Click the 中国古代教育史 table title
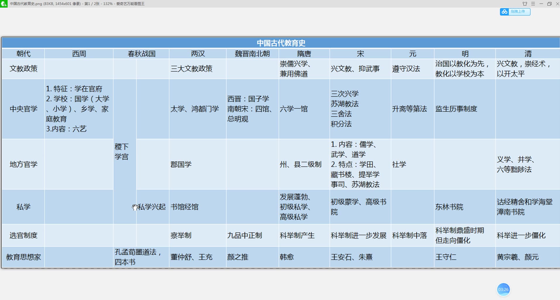The height and width of the screenshot is (300, 560). pyautogui.click(x=281, y=43)
